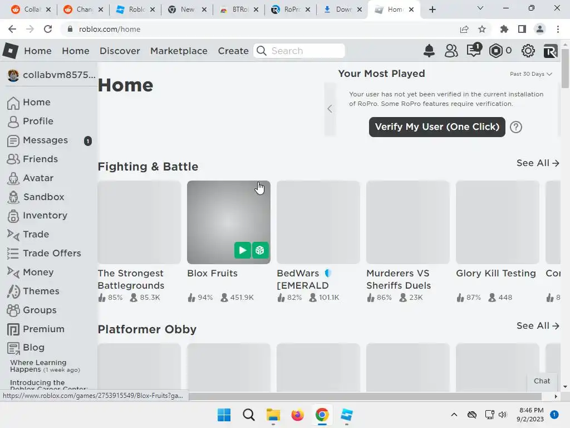Image resolution: width=570 pixels, height=428 pixels.
Task: Open Murderers VS Sheriffs Duels thumbnail
Action: [408, 222]
